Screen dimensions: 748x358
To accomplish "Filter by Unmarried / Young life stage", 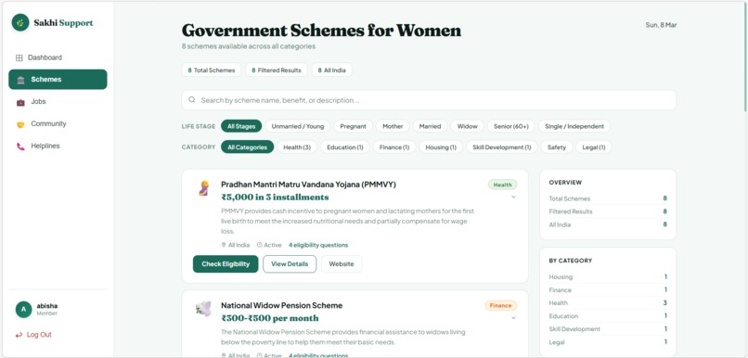I will pos(298,126).
